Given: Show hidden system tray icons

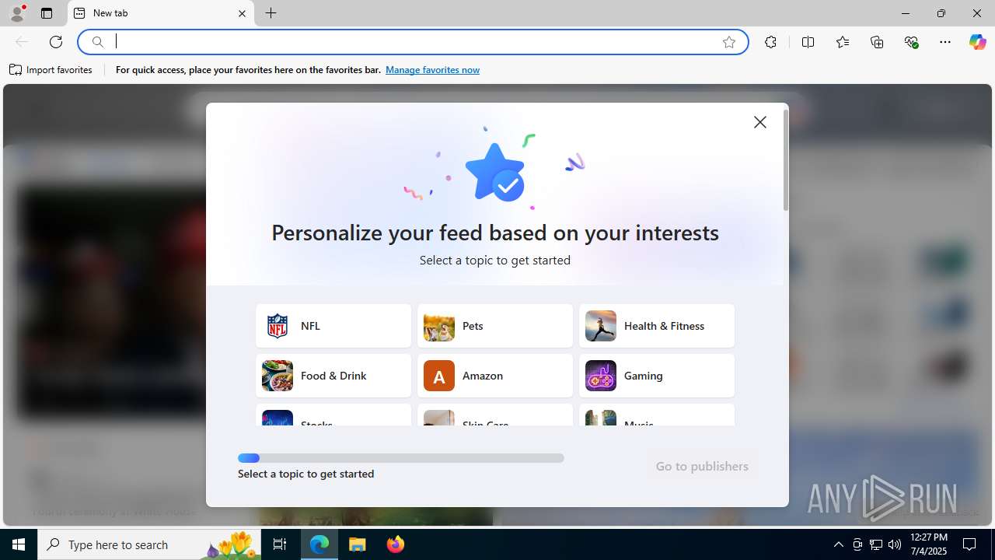Looking at the screenshot, I should click(838, 544).
